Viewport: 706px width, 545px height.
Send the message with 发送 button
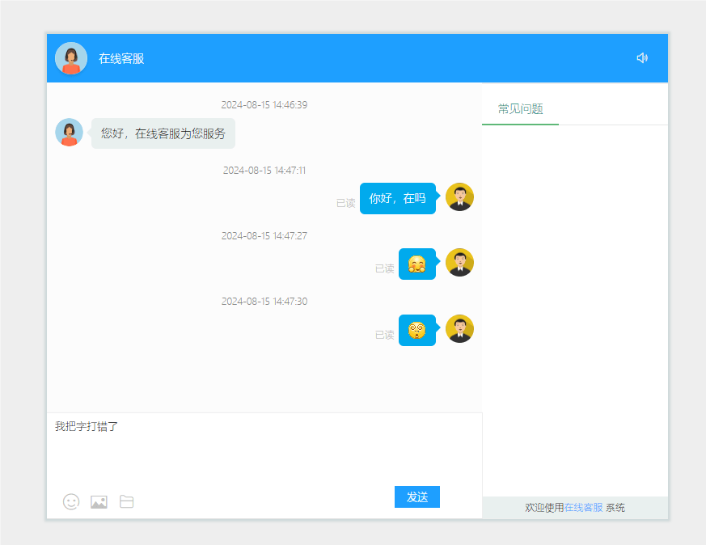[x=417, y=496]
